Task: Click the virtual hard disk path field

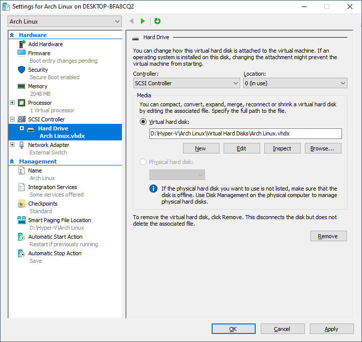Action: coord(245,133)
